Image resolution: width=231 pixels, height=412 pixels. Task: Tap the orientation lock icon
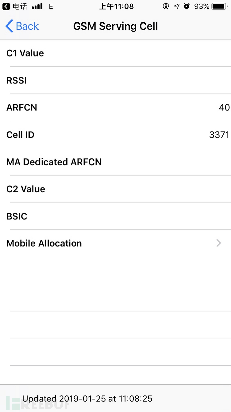click(166, 6)
